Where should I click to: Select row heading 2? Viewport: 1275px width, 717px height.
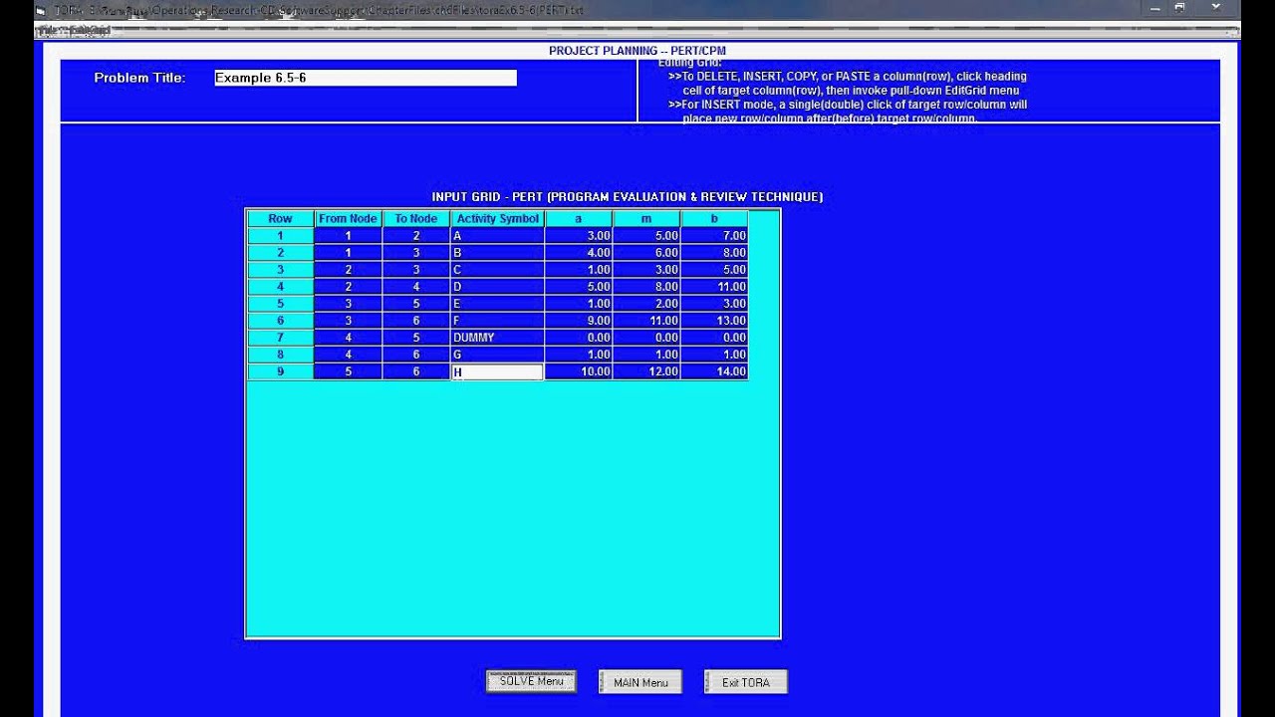tap(280, 253)
